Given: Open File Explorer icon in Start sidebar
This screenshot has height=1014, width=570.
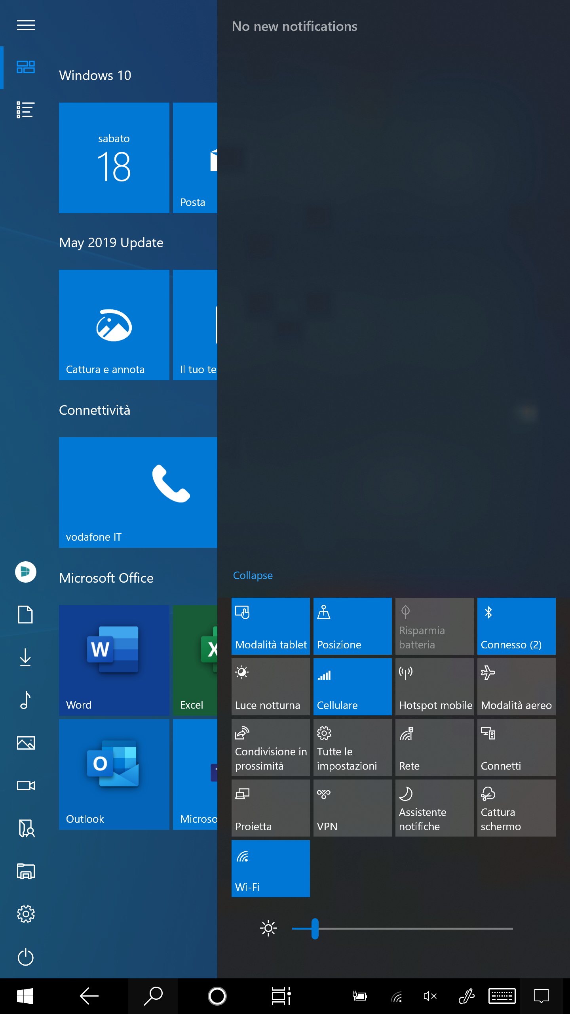Looking at the screenshot, I should point(26,871).
